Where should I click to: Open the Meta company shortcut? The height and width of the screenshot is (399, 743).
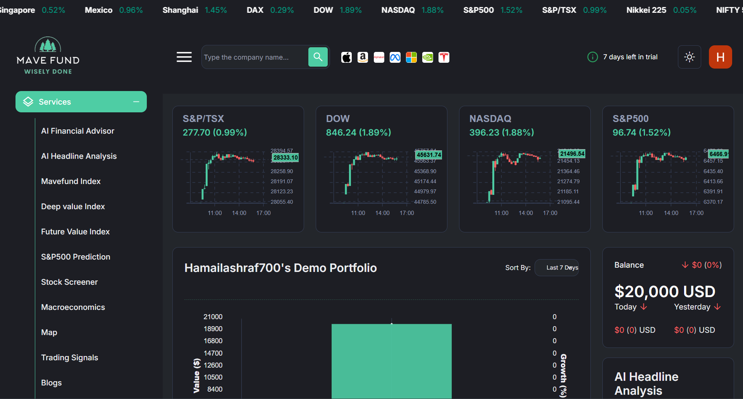[x=395, y=57]
